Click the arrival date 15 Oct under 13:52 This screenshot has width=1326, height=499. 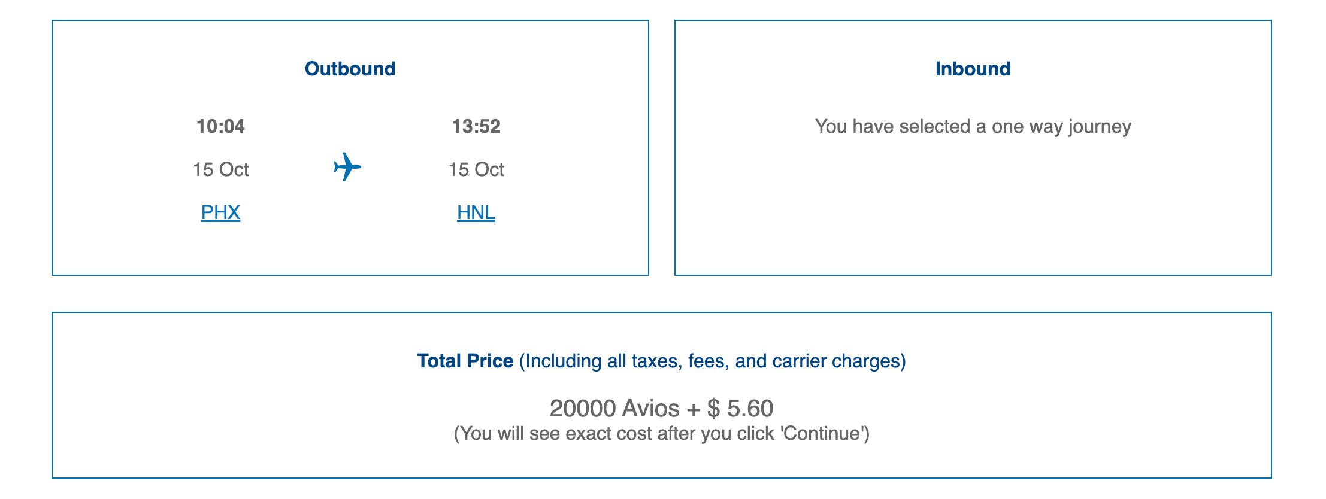click(x=476, y=169)
